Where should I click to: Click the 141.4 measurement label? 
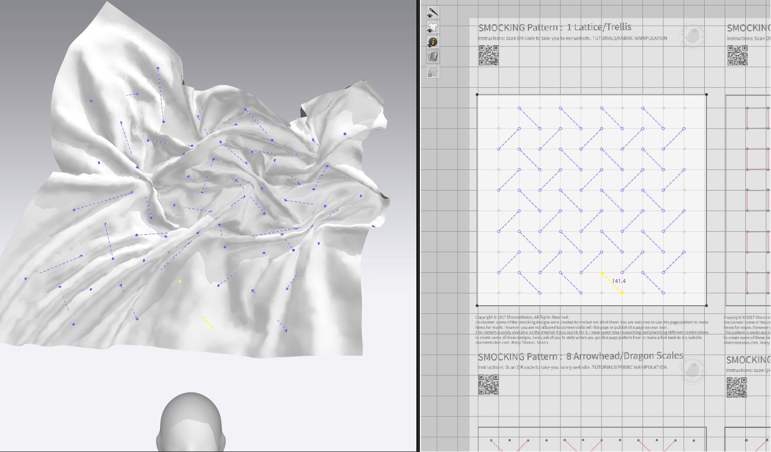[619, 281]
